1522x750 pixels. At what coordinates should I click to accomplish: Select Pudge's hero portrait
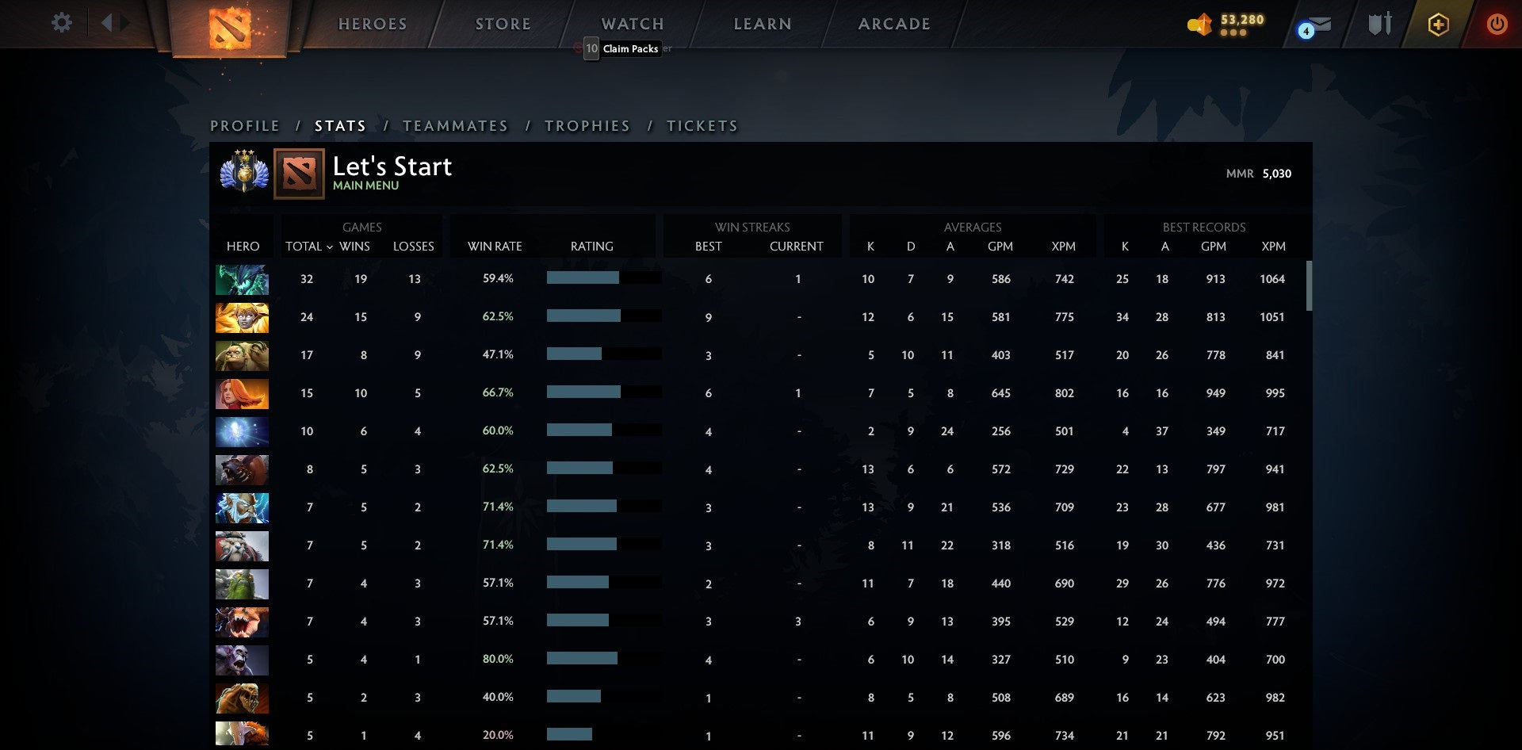242,355
